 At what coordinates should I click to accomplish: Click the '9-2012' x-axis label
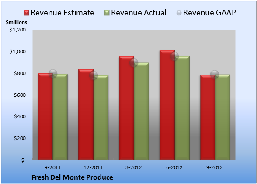tap(215, 167)
